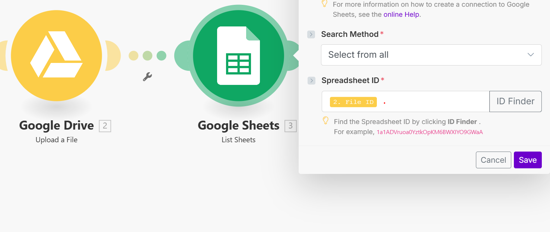550x232 pixels.
Task: Click the right connector of Google Drive module
Action: point(113,56)
